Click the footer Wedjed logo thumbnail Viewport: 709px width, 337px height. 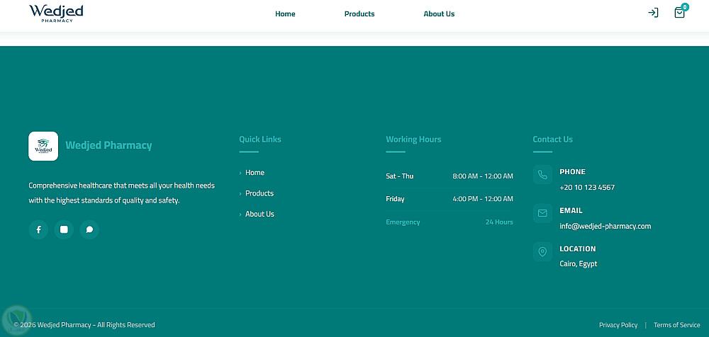point(43,146)
